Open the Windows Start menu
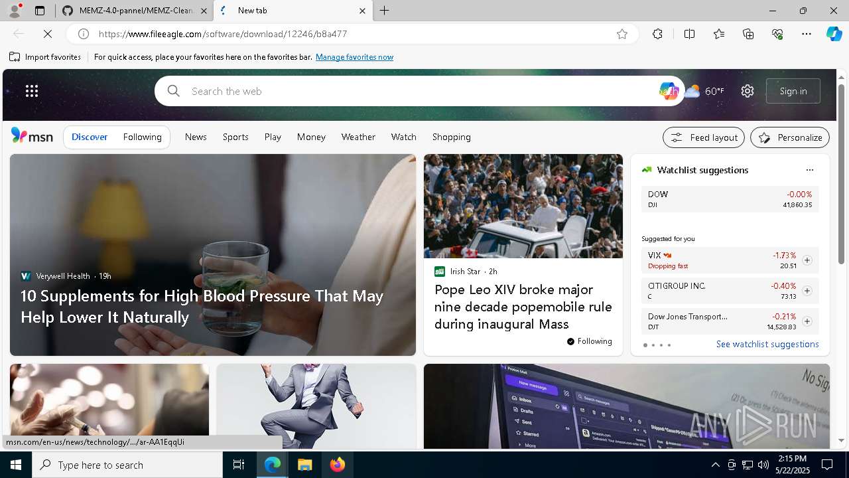This screenshot has height=478, width=849. pos(16,465)
